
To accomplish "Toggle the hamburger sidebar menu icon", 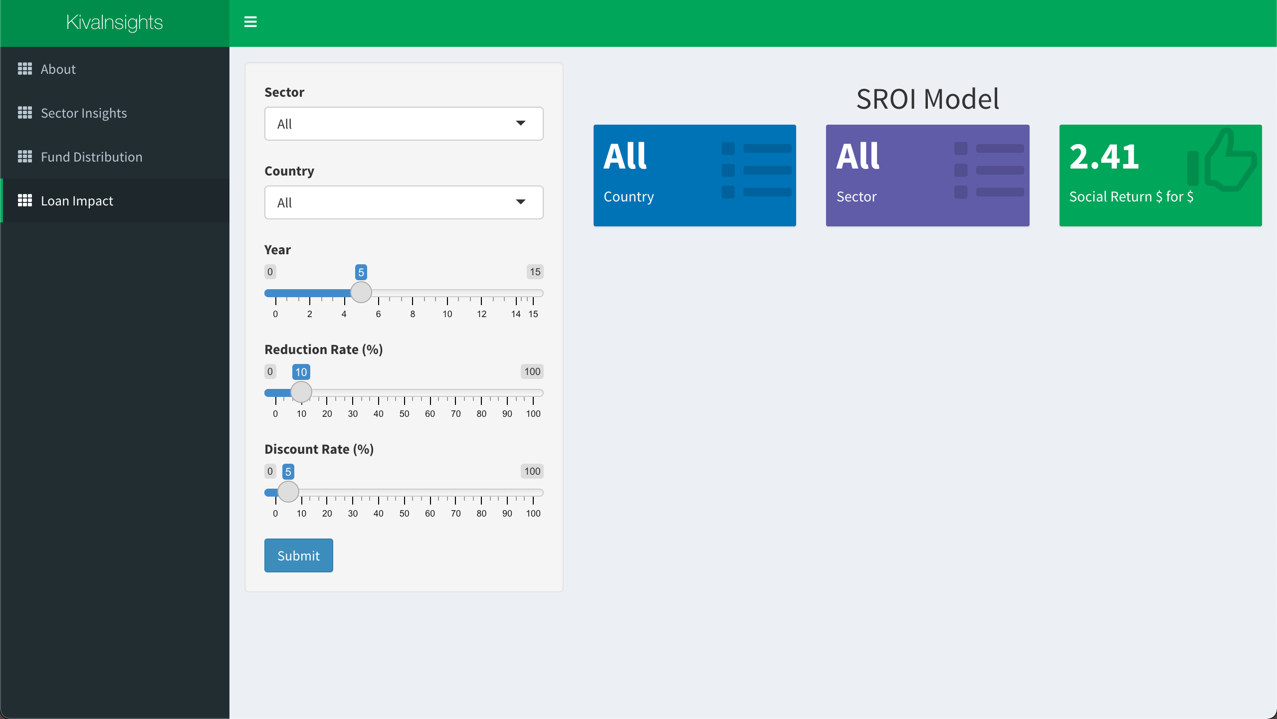I will (250, 22).
